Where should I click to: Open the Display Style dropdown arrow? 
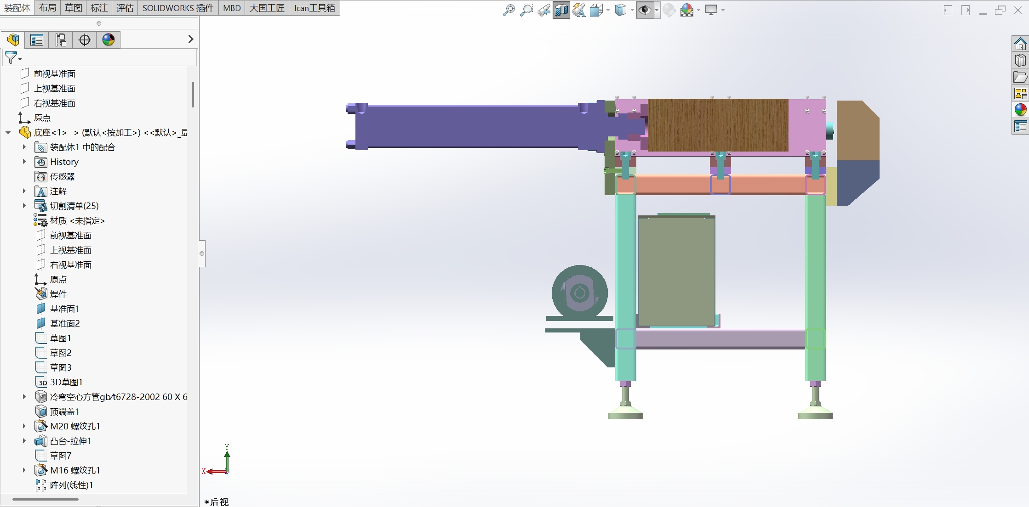[x=632, y=10]
